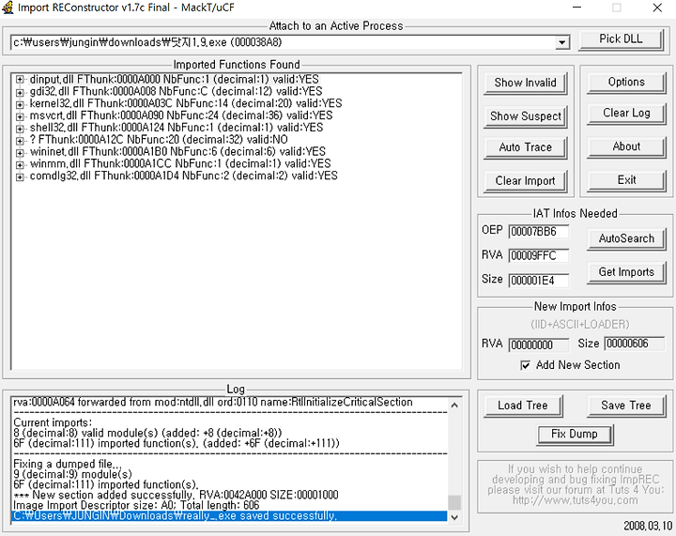
Task: Click the '8 (decimal:8) valid module(s)' log line
Action: [148, 433]
